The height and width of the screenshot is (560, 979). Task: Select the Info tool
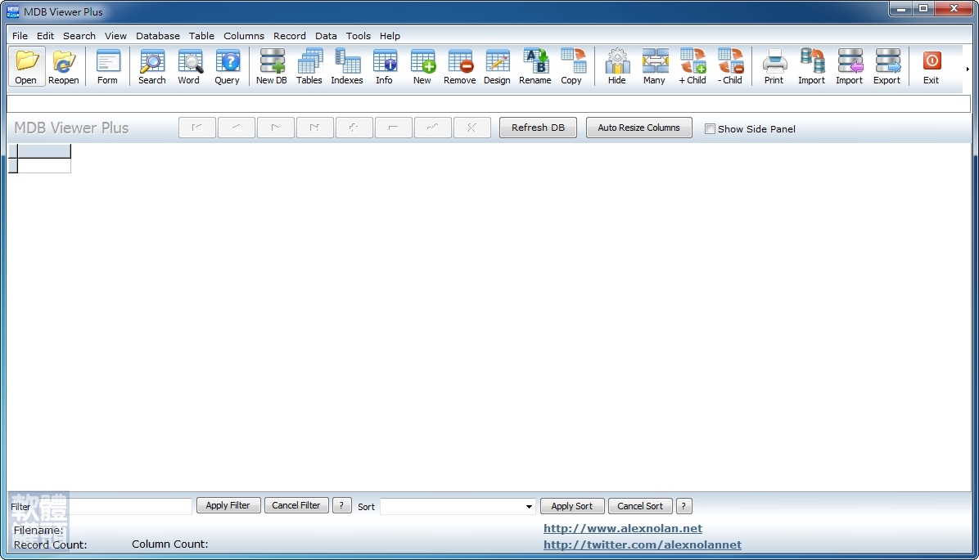[x=384, y=65]
